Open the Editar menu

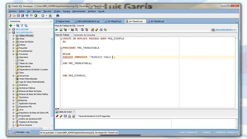pyautogui.click(x=22, y=11)
